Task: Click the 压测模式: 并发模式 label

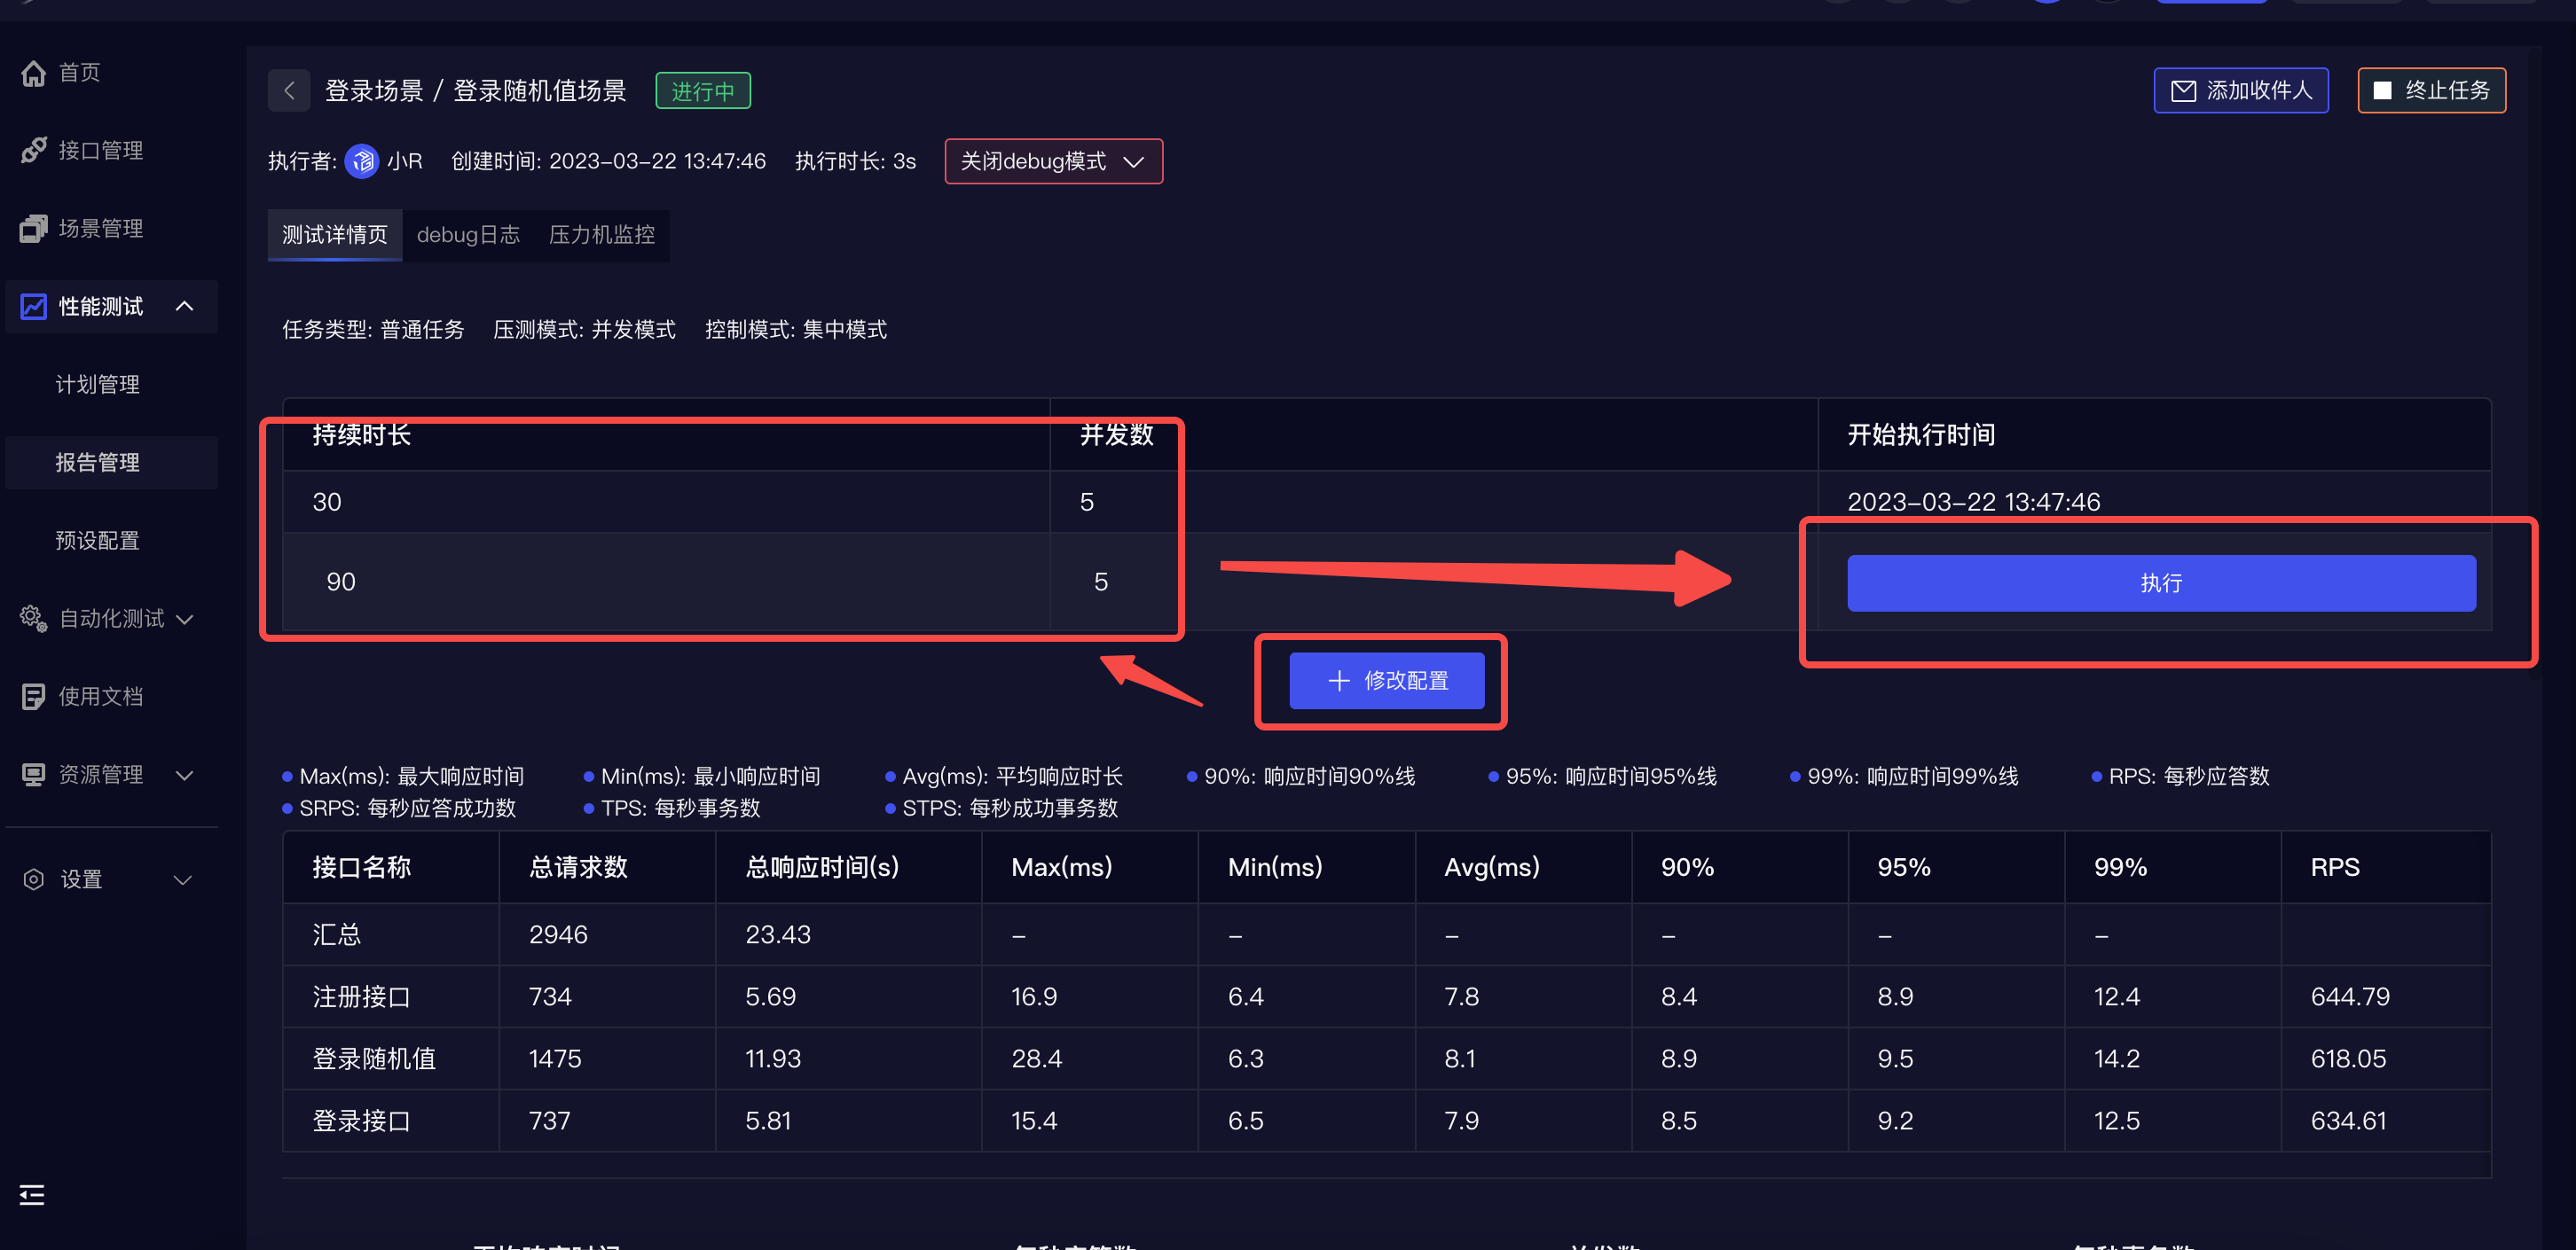Action: 584,330
